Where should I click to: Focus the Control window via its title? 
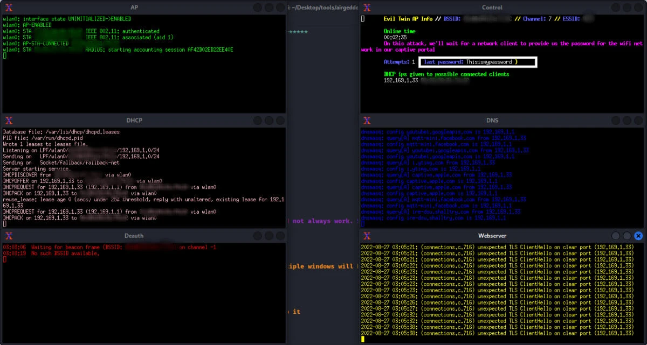click(492, 8)
